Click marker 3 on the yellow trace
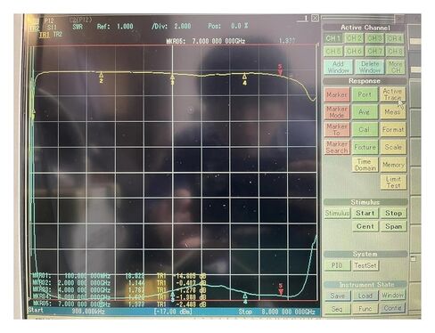 (172, 79)
